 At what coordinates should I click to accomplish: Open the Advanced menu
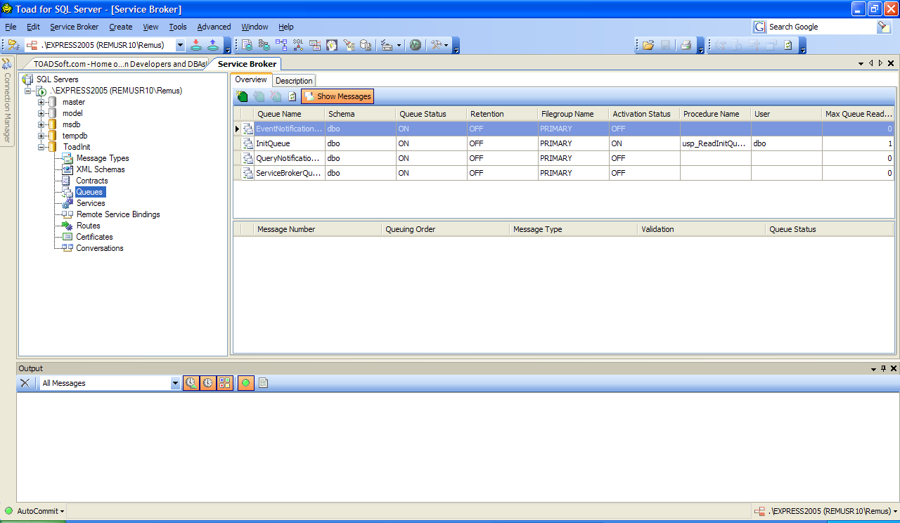click(214, 27)
